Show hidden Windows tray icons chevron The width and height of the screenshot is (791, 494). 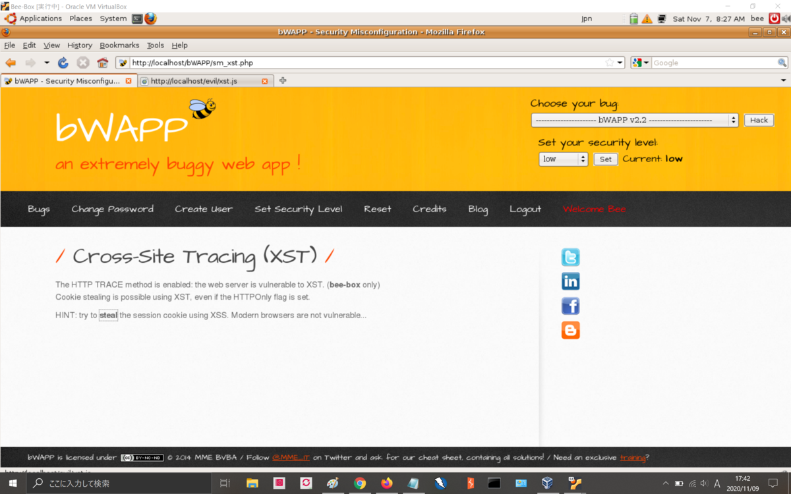click(666, 483)
